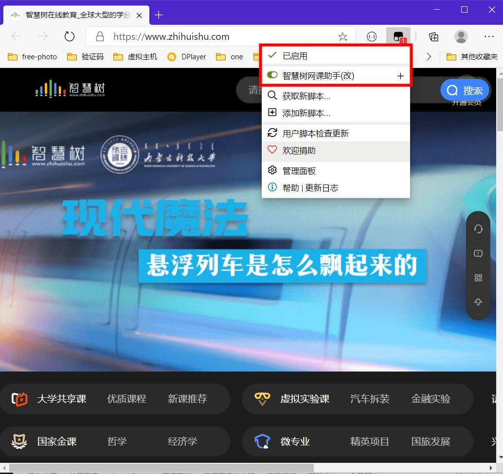Click the browser forward arrow

[42, 36]
